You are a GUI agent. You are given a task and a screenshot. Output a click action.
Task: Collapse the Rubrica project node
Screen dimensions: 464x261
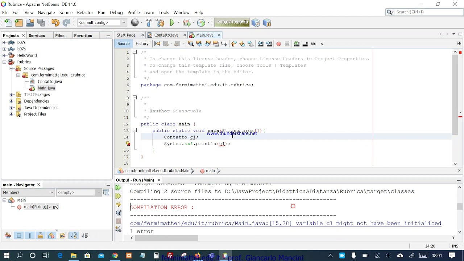[4, 62]
